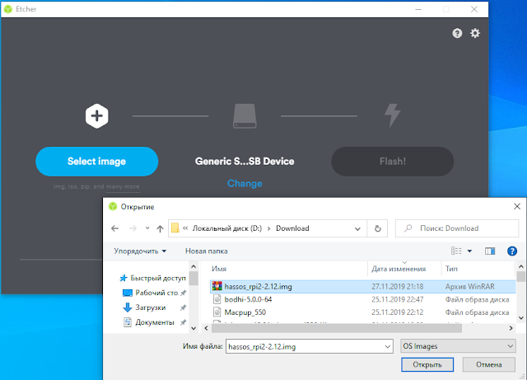Change file view layout icon
Image resolution: width=527 pixels, height=380 pixels.
click(x=456, y=251)
